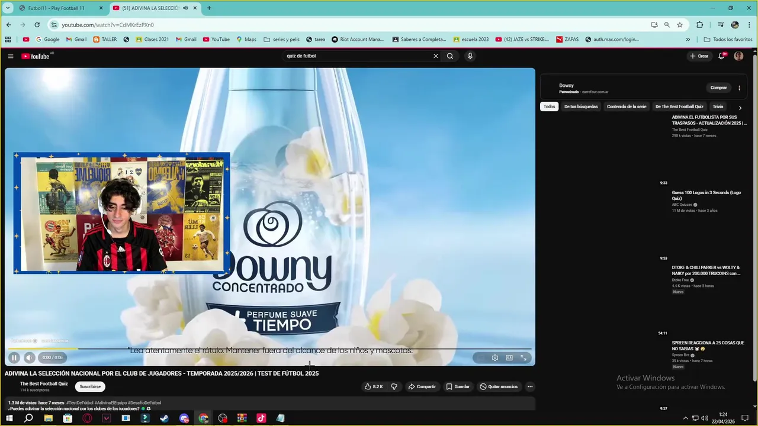Viewport: 758px width, 426px height.
Task: Open the Downy ad options menu
Action: tap(739, 88)
